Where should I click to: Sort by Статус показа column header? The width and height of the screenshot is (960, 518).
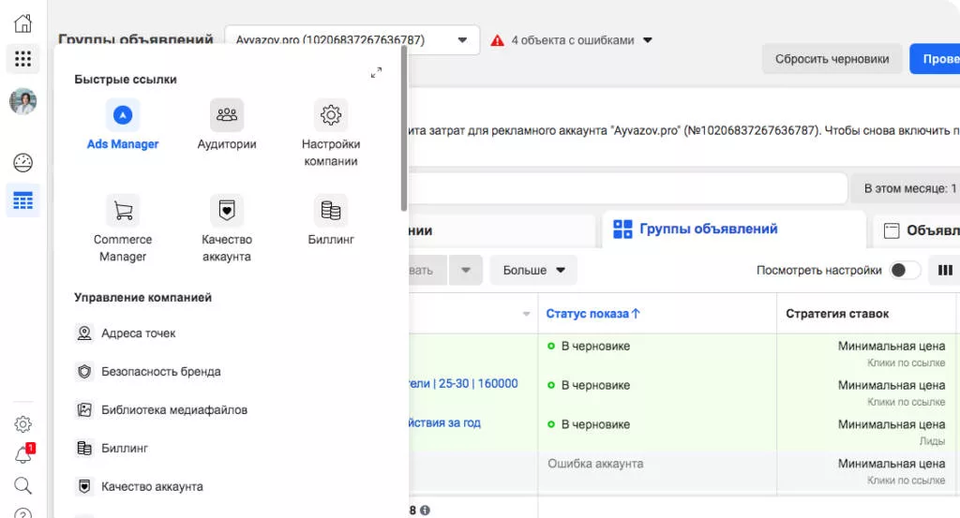(x=592, y=314)
